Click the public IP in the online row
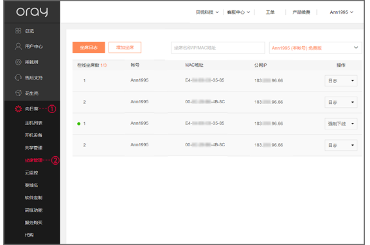This screenshot has width=370, height=245. [269, 123]
